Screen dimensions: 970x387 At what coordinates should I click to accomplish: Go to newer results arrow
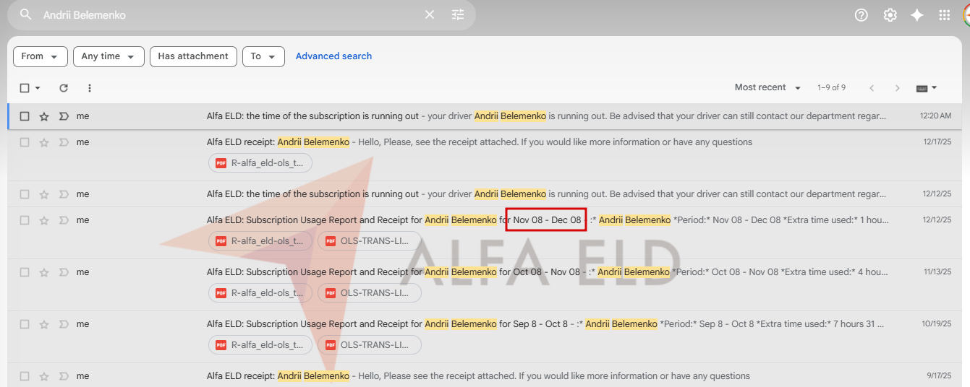point(872,88)
